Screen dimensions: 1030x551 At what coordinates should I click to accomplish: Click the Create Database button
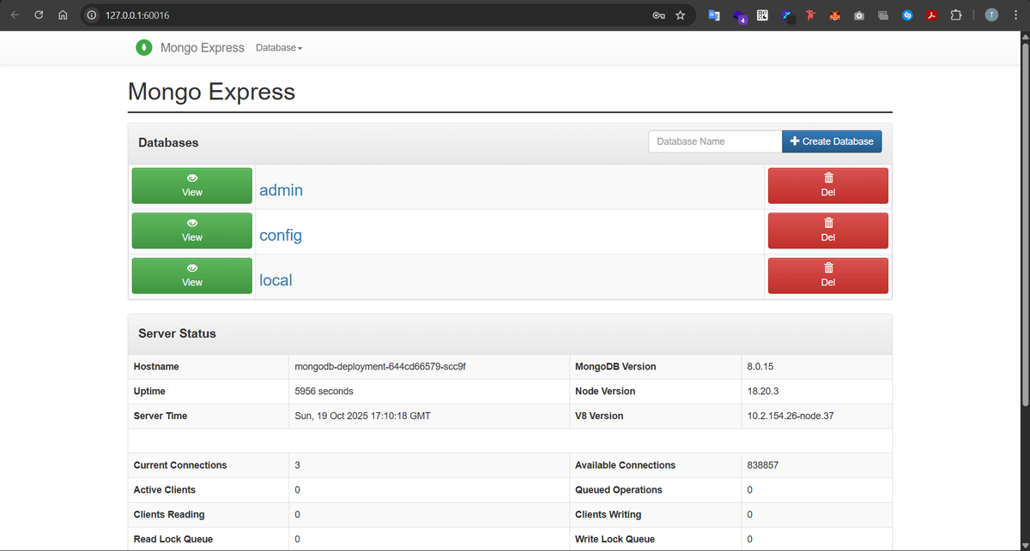(x=832, y=141)
